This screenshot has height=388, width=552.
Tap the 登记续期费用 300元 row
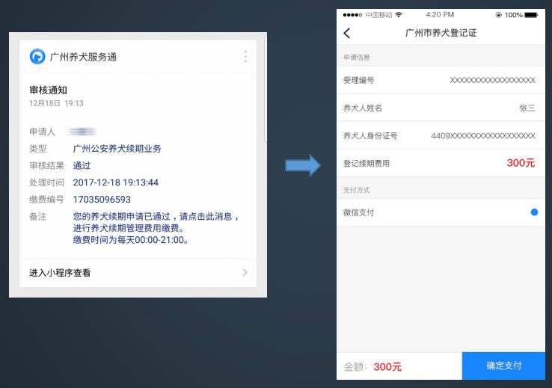(x=440, y=163)
